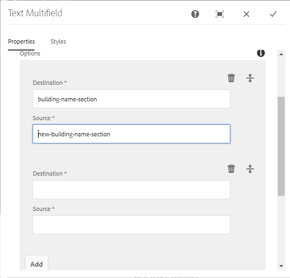
Task: Delete the second empty multifield item
Action: point(231,169)
